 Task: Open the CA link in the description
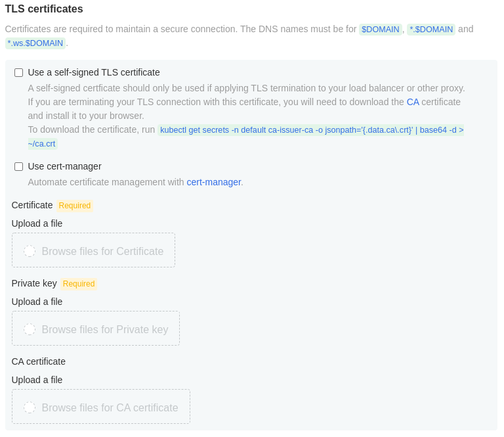pos(413,102)
